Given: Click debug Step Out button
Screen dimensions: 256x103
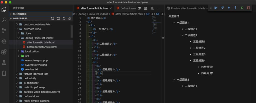Looking at the screenshot, I should (235, 8).
